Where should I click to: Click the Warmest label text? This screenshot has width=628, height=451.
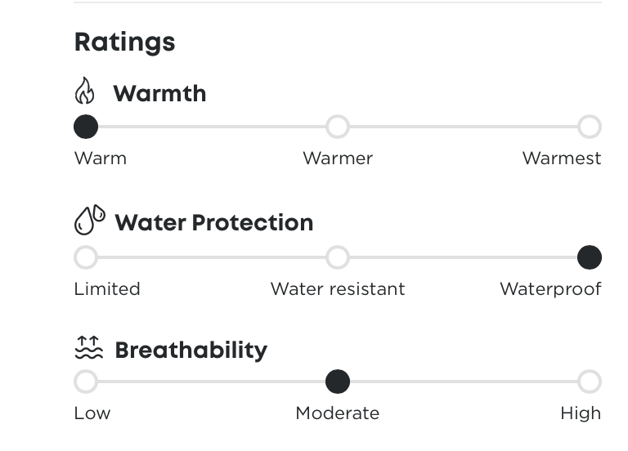pyautogui.click(x=561, y=159)
